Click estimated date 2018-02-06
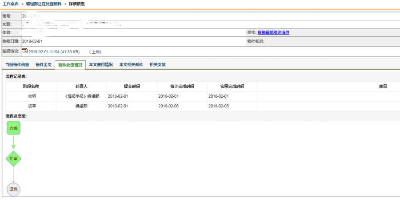Viewport: 400px width, 205px height. pyautogui.click(x=168, y=106)
